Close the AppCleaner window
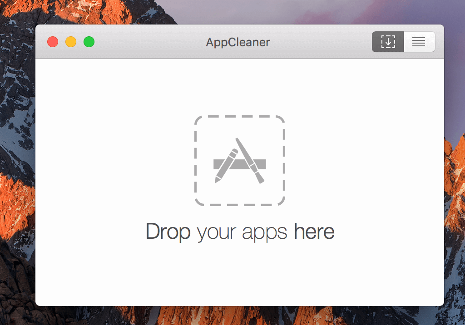Image resolution: width=465 pixels, height=325 pixels. [53, 42]
